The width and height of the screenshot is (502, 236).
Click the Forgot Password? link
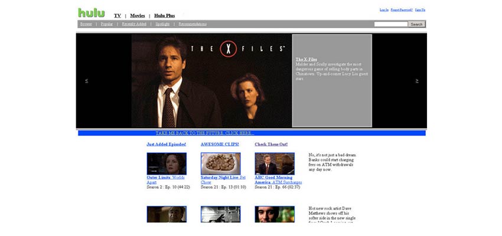click(402, 10)
